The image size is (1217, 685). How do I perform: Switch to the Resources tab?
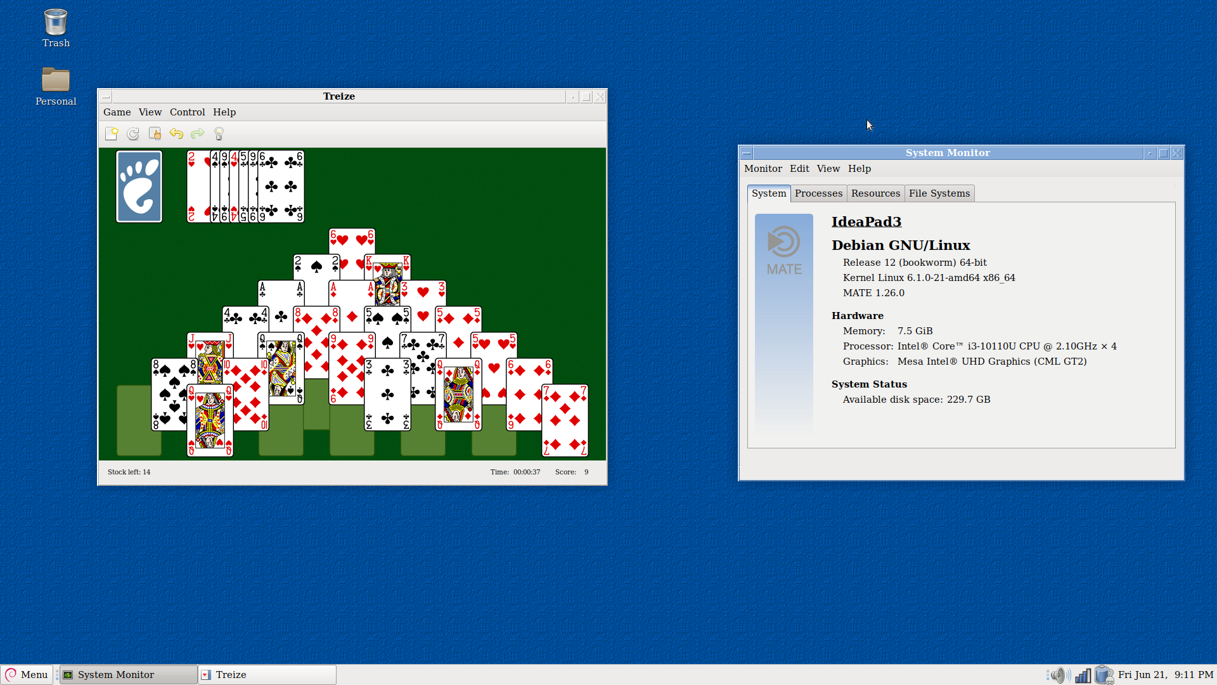875,193
